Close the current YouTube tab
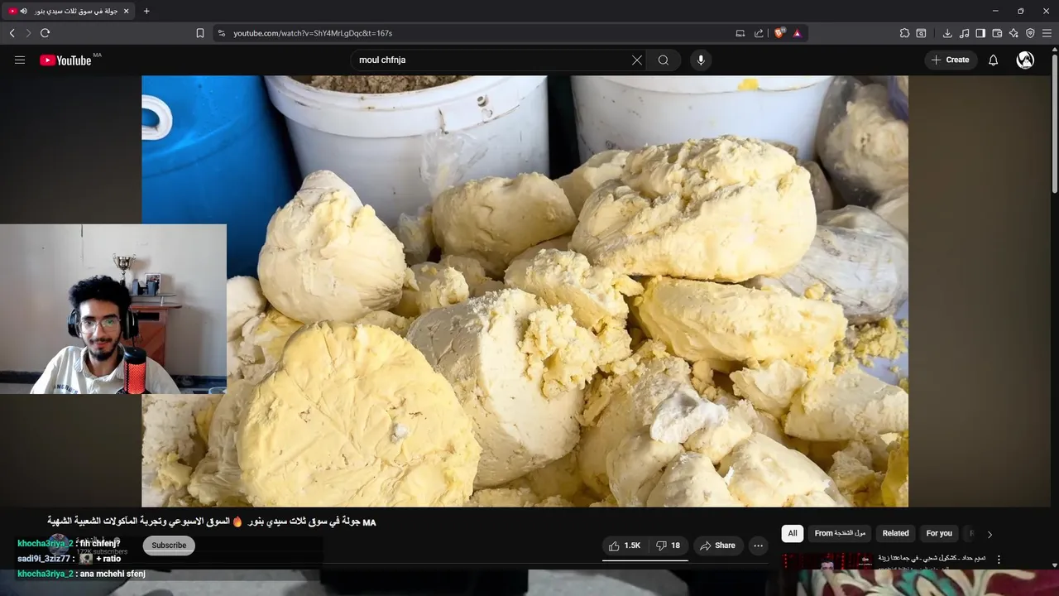 point(126,11)
